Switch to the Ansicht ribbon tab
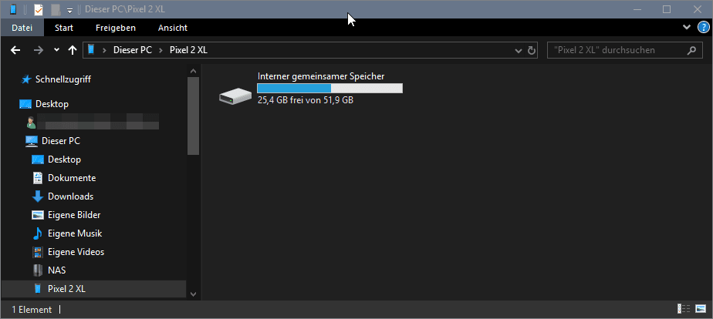The width and height of the screenshot is (713, 319). click(173, 28)
